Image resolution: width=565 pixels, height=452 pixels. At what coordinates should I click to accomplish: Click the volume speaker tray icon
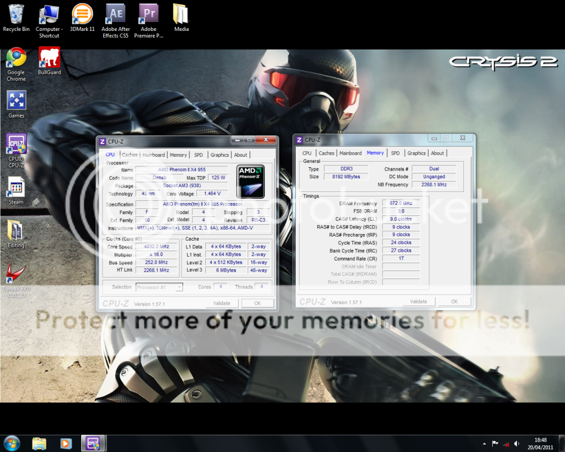tap(516, 443)
